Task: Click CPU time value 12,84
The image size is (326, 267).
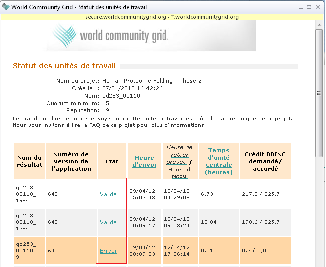Action: pyautogui.click(x=208, y=222)
